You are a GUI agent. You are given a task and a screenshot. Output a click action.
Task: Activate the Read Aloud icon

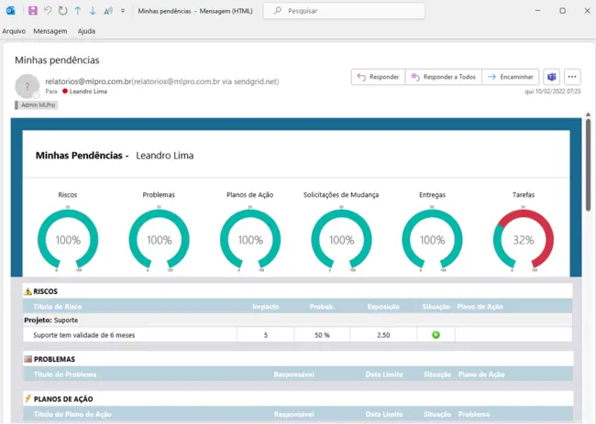(x=108, y=11)
